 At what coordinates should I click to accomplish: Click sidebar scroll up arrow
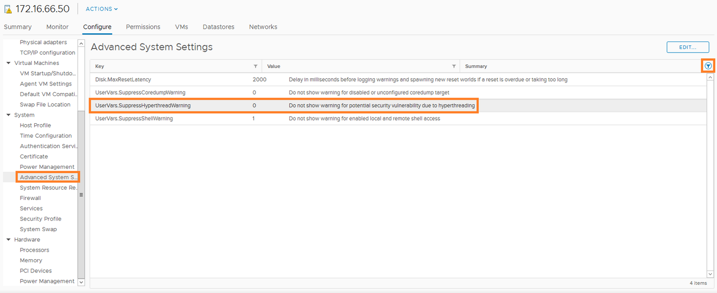(81, 43)
